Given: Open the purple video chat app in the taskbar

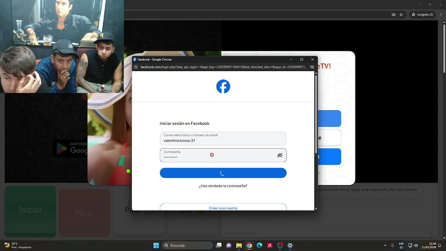Looking at the screenshot, I should pos(229,245).
